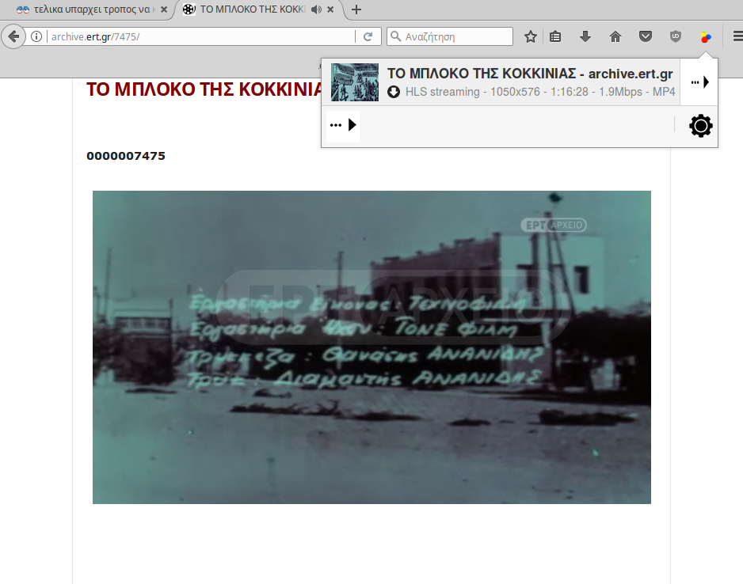The width and height of the screenshot is (743, 584).
Task: Click the video thumbnail in DownloadHelper popup
Action: pos(354,82)
